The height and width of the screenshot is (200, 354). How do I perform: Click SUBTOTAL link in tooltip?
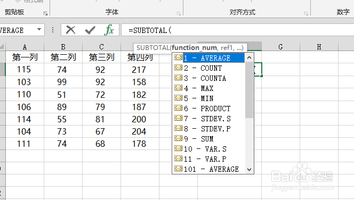pyautogui.click(x=153, y=48)
